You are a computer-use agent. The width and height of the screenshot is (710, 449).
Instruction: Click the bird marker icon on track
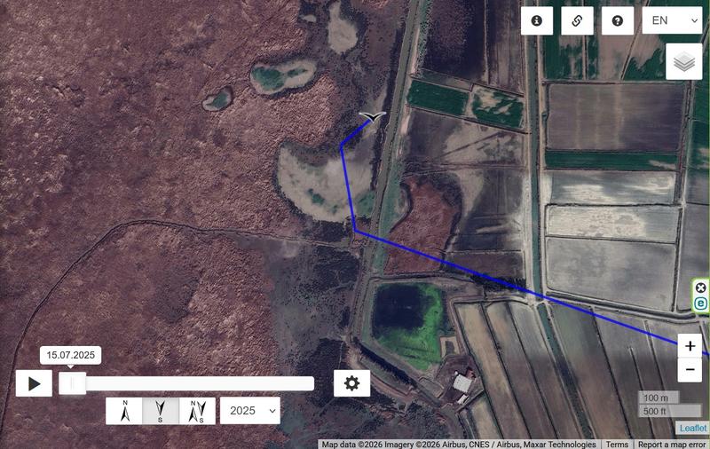pos(373,117)
